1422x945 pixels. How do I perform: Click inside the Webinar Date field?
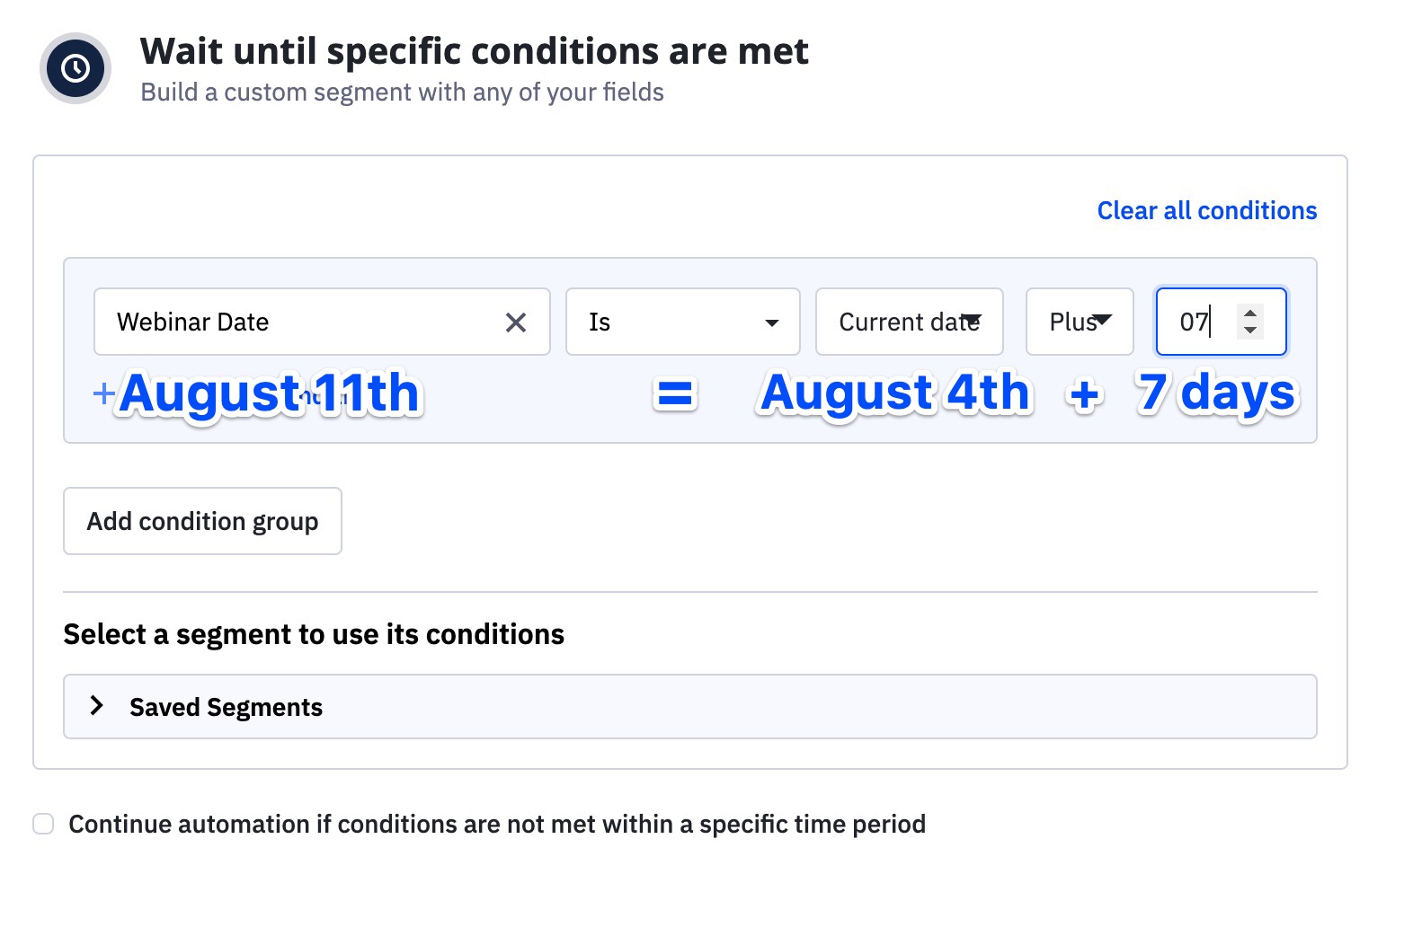click(x=297, y=322)
